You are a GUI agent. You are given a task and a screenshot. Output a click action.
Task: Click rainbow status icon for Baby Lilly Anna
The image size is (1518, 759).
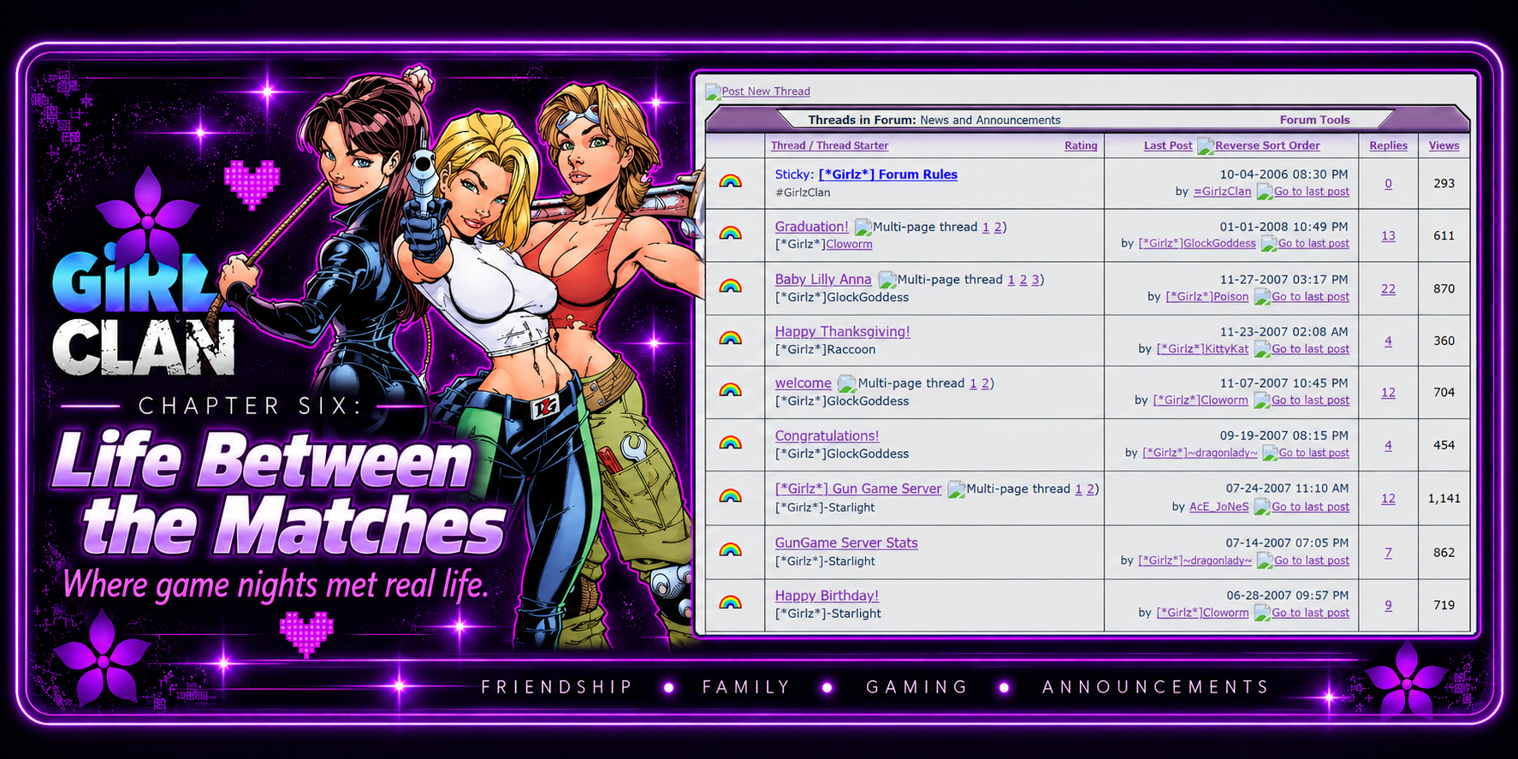click(x=730, y=286)
